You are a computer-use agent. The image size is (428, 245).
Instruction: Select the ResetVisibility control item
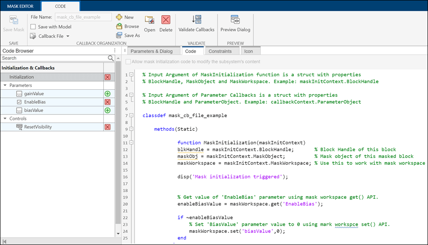click(x=38, y=127)
